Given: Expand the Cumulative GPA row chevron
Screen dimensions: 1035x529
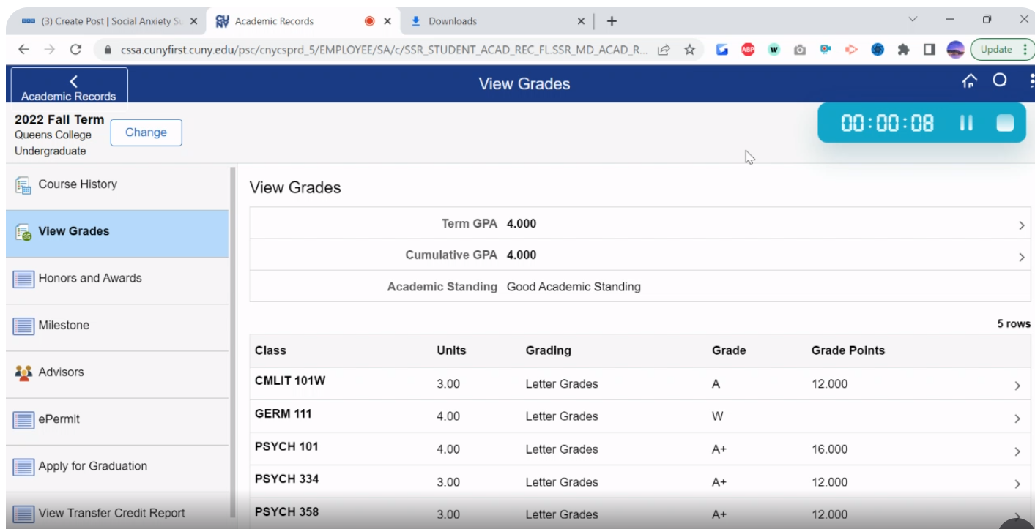Looking at the screenshot, I should 1021,257.
